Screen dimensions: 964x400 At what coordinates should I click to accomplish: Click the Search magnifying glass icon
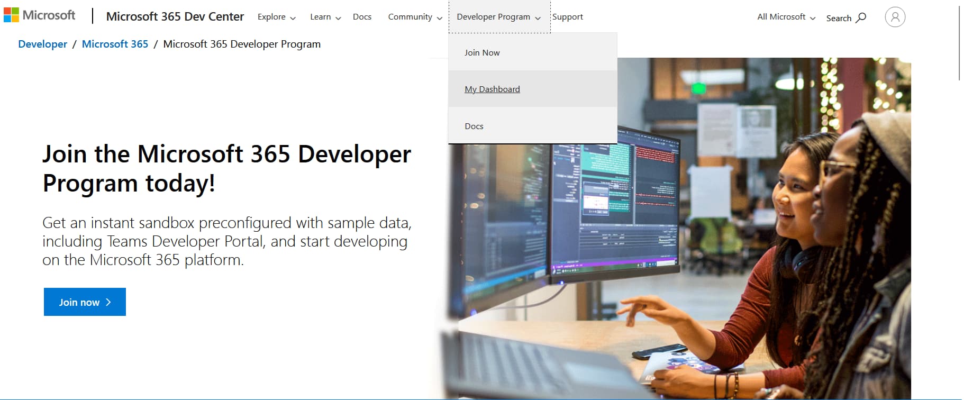tap(861, 17)
